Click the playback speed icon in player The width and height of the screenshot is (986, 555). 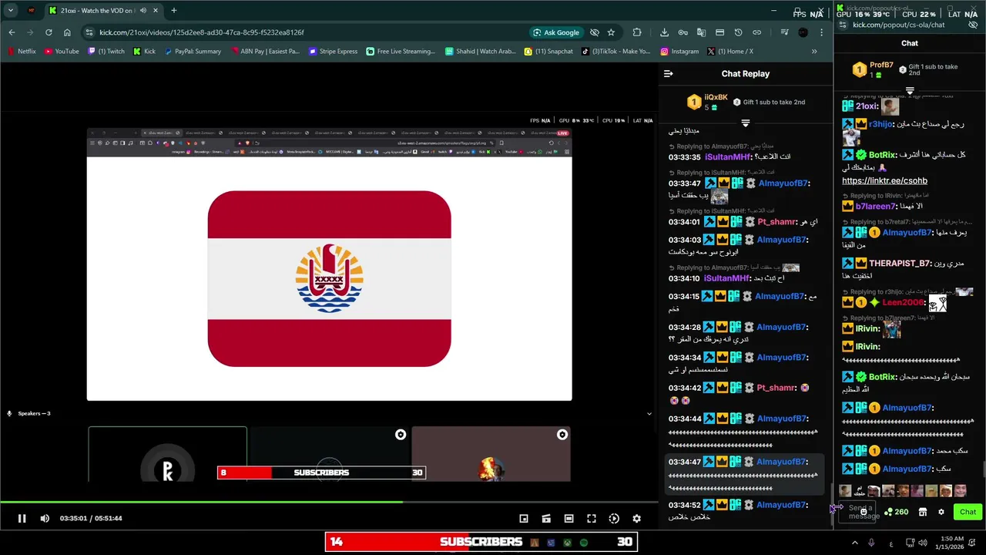[x=614, y=519]
